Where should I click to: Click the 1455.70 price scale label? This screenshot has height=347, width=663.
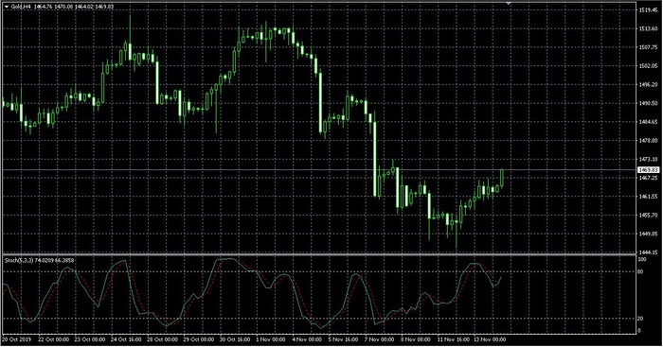click(648, 215)
